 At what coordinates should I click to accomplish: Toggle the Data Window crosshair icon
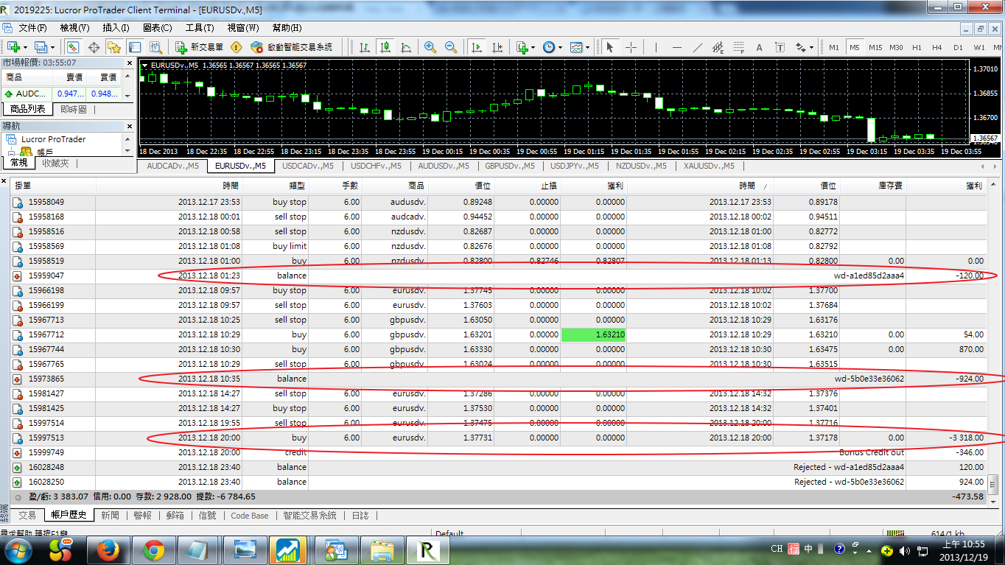pos(94,47)
